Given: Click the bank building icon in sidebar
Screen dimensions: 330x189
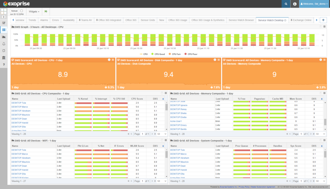Looking at the screenshot, I should pos(4,57).
